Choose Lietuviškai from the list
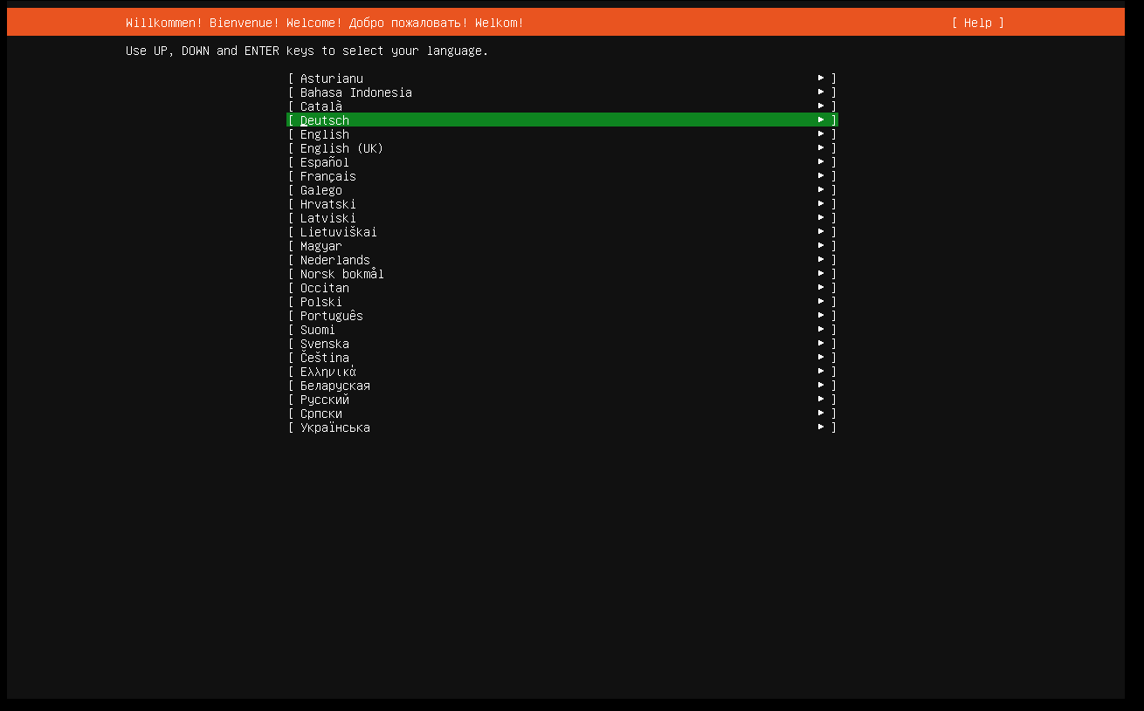Image resolution: width=1144 pixels, height=711 pixels. 338,232
